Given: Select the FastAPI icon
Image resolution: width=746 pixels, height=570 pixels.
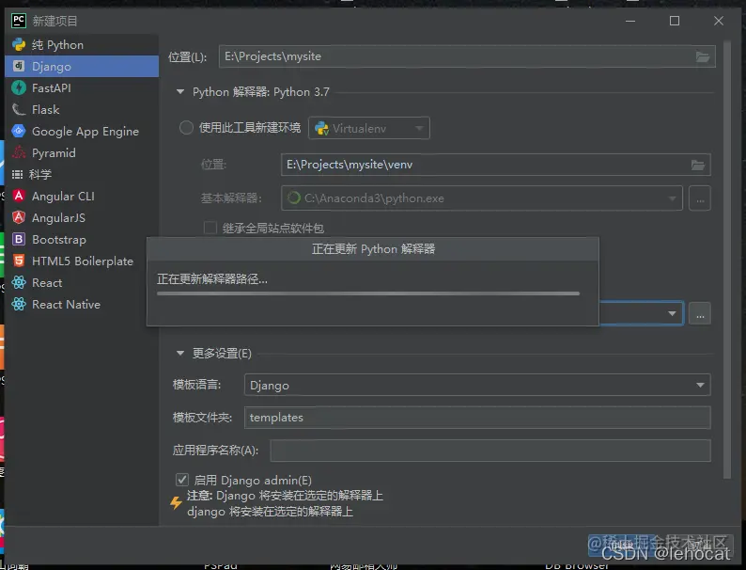Looking at the screenshot, I should (19, 87).
